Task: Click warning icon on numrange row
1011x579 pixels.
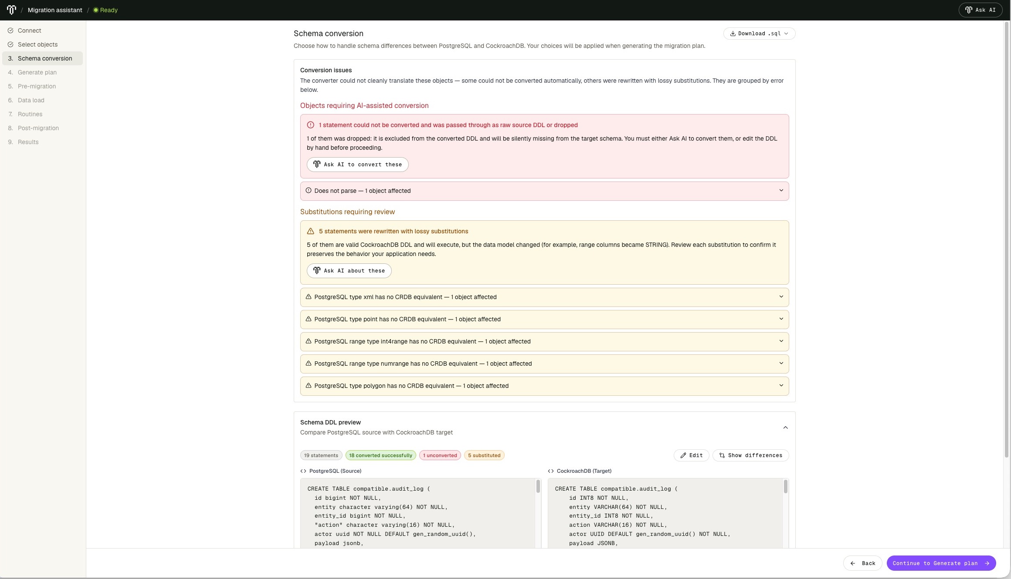Action: (309, 363)
